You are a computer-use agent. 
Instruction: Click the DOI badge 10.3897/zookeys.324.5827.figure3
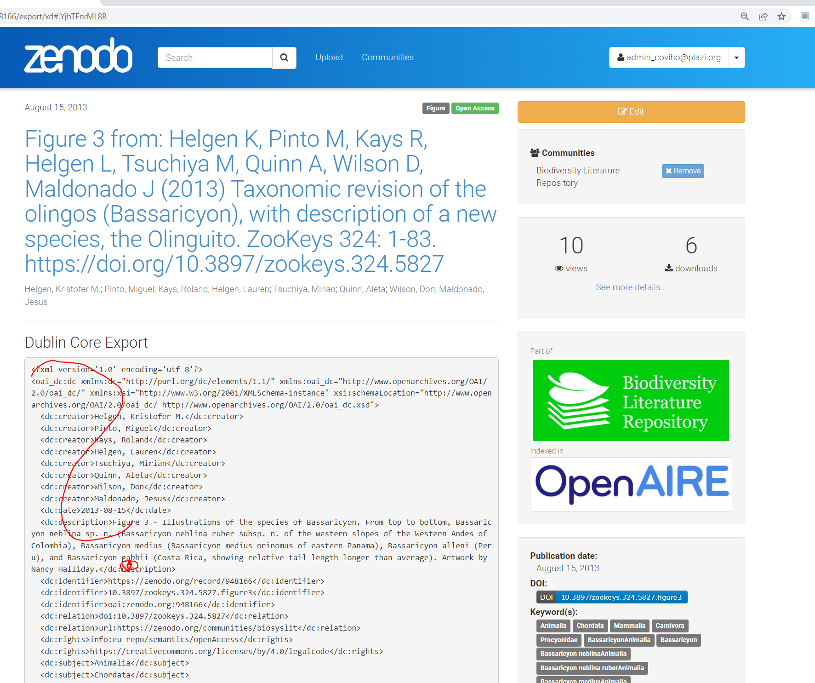coord(611,597)
